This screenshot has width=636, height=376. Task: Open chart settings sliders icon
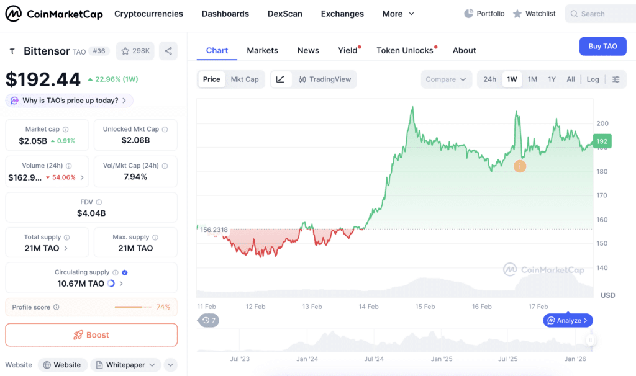pos(616,79)
